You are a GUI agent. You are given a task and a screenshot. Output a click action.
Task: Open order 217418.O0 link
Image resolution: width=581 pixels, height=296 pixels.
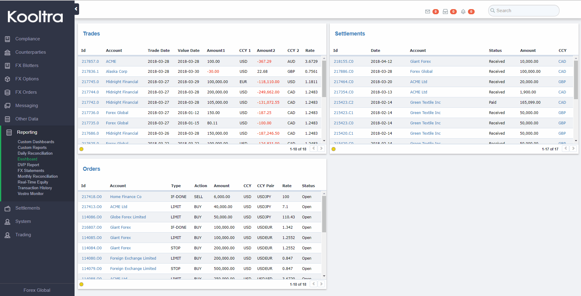92,197
